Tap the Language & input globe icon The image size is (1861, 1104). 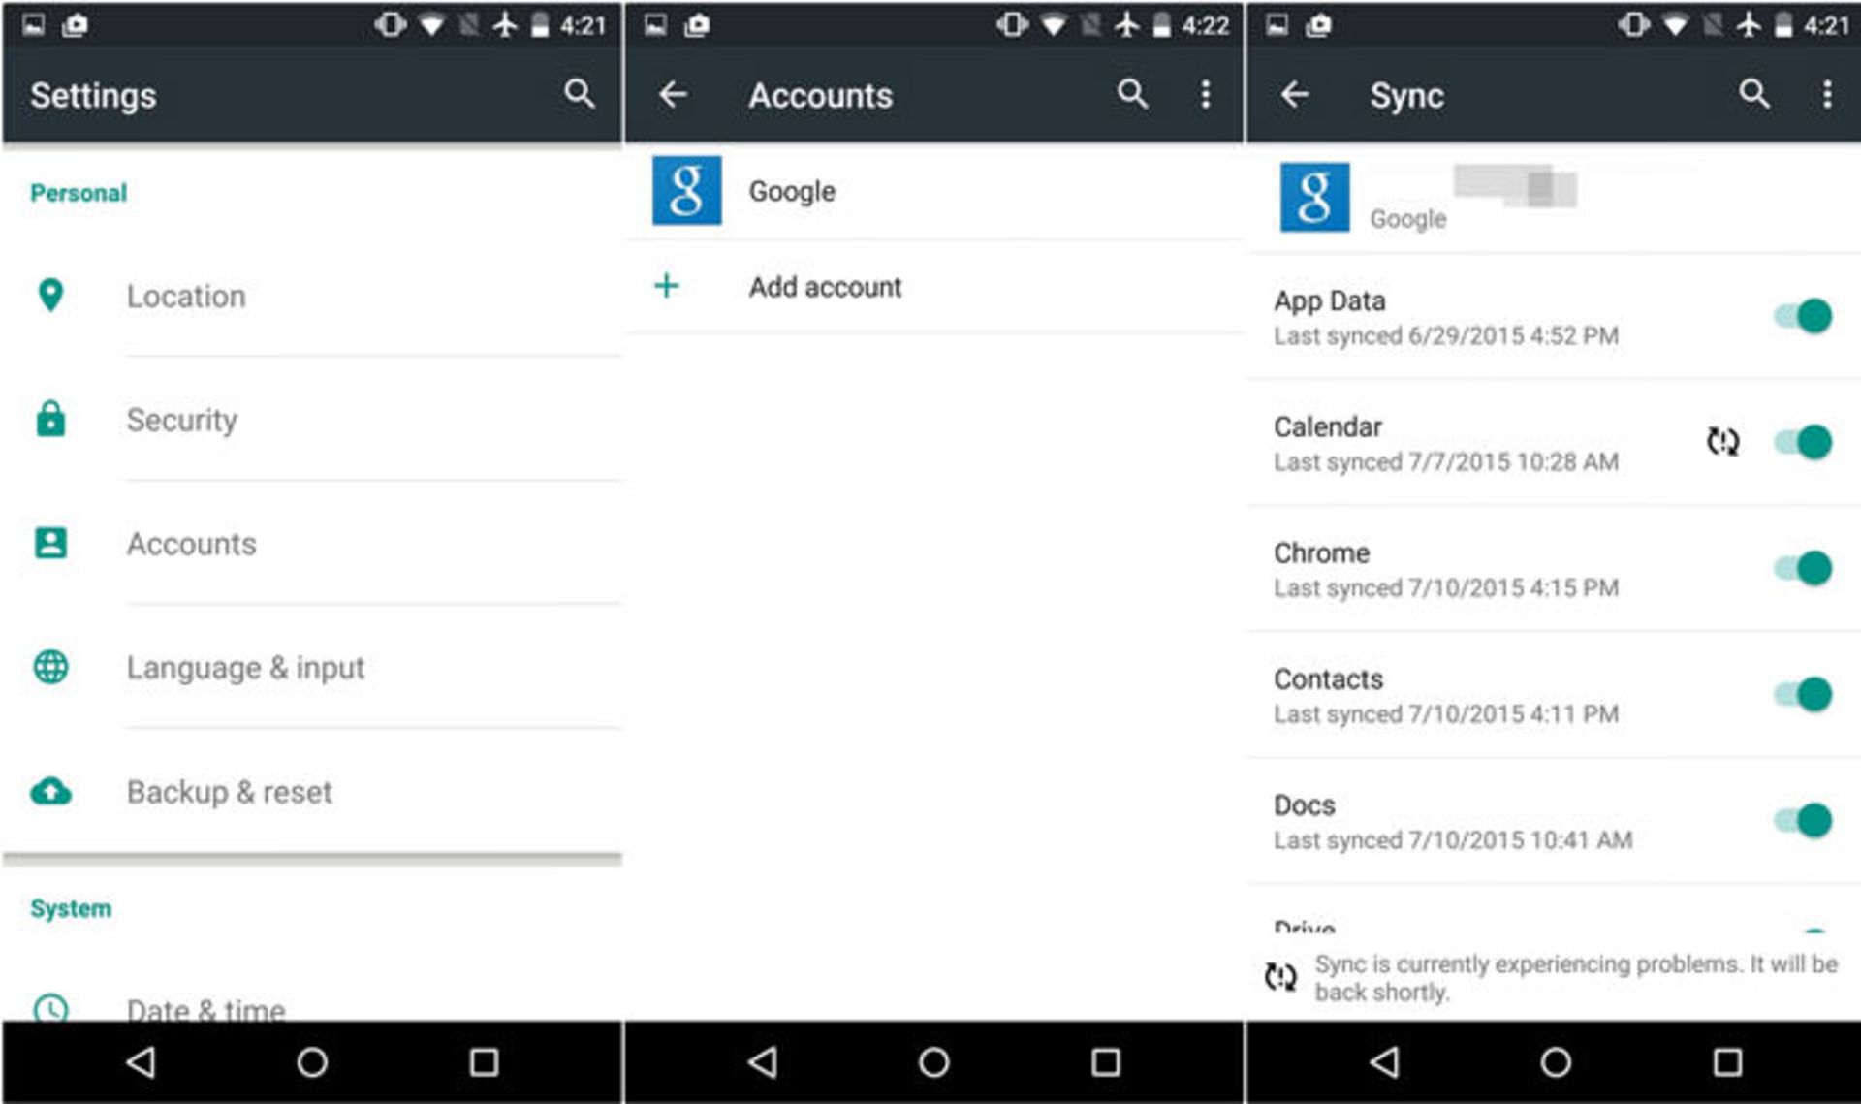(50, 667)
